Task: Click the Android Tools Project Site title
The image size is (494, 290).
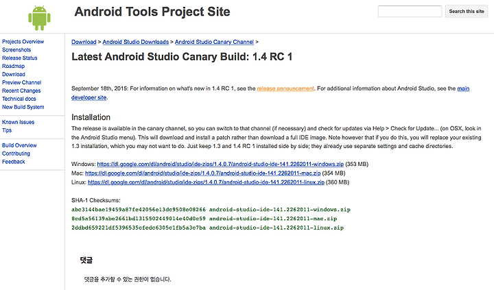Action: [x=152, y=12]
